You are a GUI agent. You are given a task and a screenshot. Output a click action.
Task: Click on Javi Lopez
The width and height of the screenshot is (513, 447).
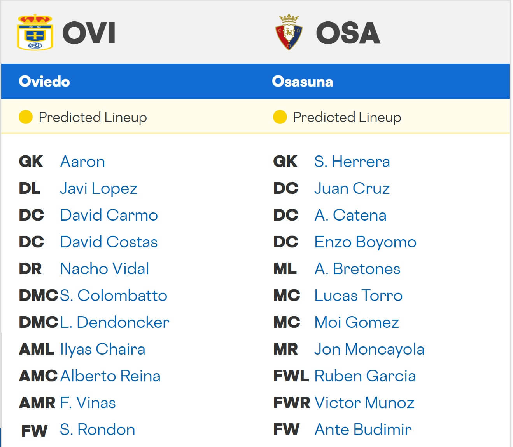[98, 188]
